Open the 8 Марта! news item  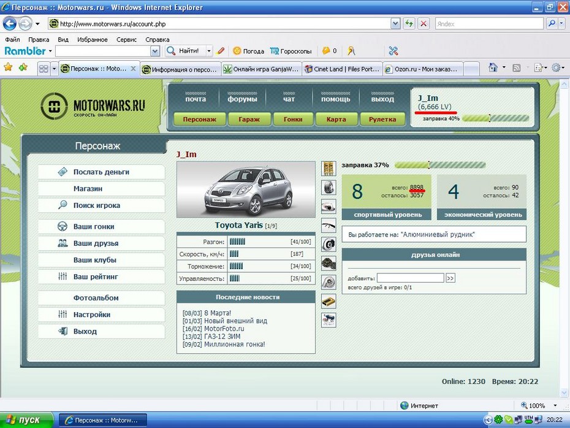click(x=218, y=313)
